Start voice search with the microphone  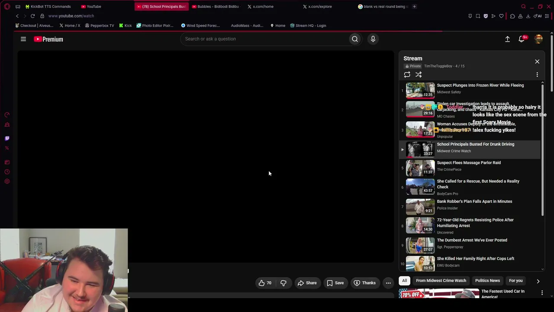pyautogui.click(x=373, y=39)
